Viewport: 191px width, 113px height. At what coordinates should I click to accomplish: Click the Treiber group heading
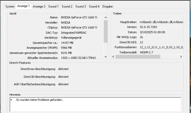(117, 14)
